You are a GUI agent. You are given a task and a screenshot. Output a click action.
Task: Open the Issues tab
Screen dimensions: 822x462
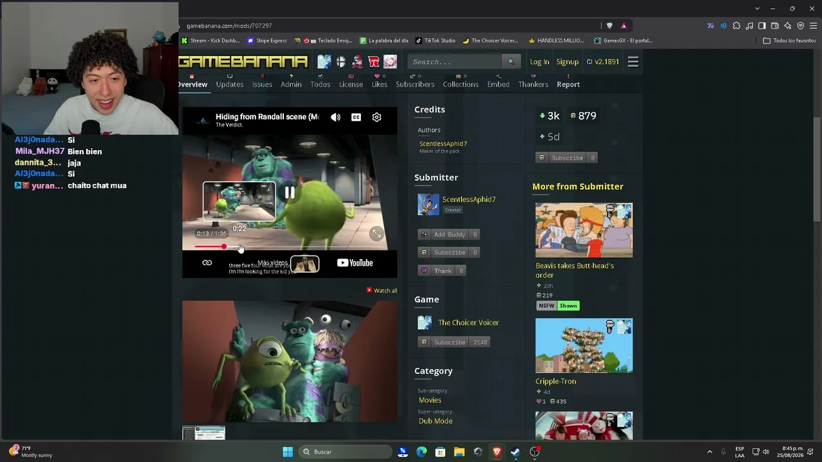pos(262,84)
